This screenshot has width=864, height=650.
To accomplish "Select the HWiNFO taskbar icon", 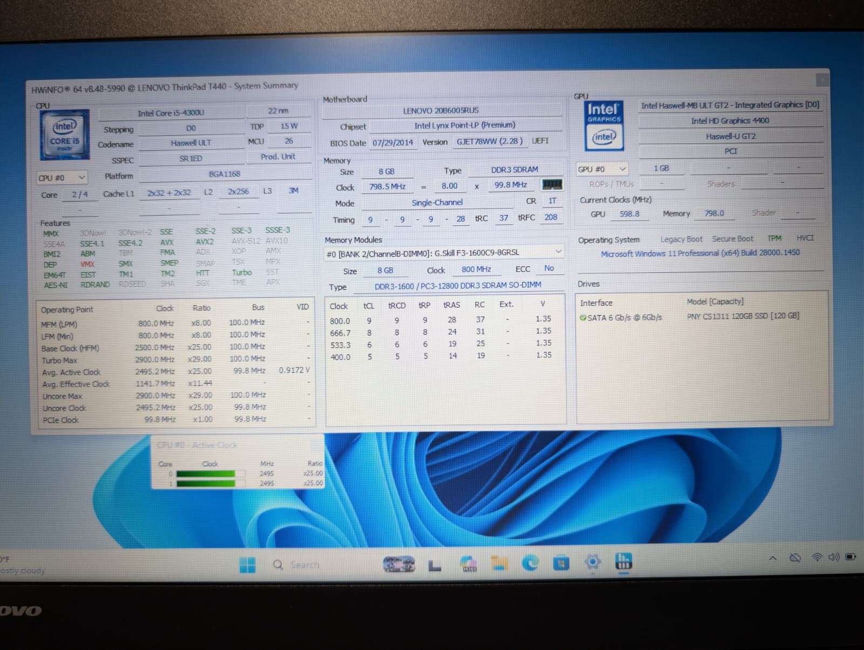I will (623, 561).
